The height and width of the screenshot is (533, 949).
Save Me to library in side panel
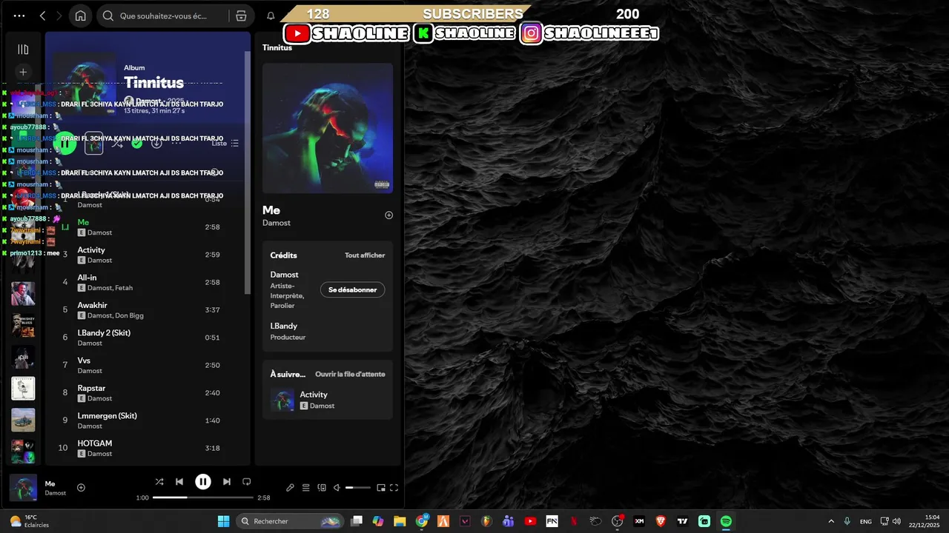click(388, 215)
